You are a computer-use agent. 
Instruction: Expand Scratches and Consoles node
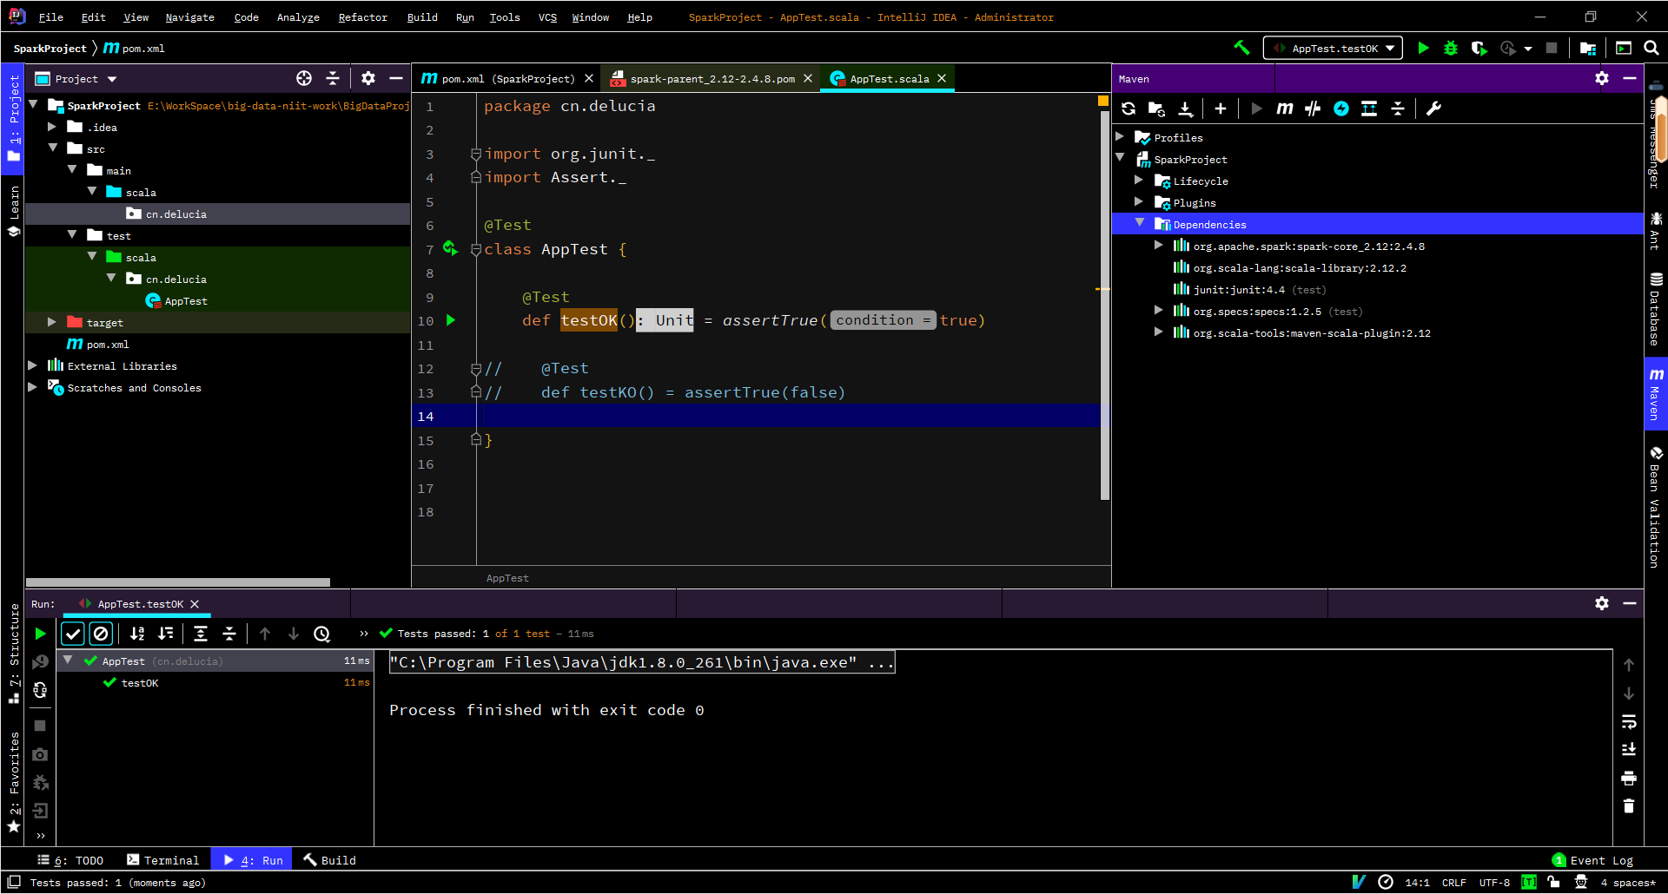pyautogui.click(x=32, y=387)
